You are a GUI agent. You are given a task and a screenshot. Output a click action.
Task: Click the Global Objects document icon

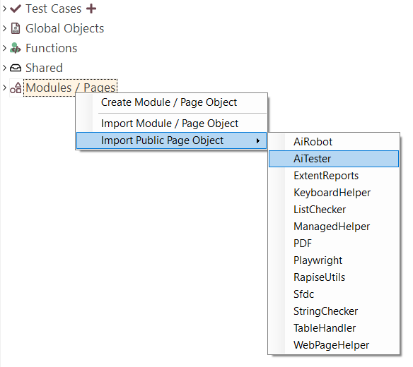click(16, 28)
